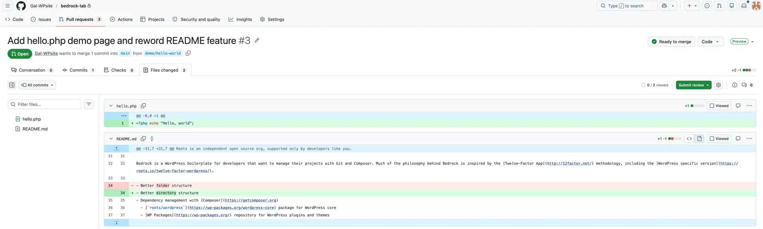This screenshot has width=763, height=229.
Task: Open dropdown arrow next to Copilot icon
Action: point(673,6)
